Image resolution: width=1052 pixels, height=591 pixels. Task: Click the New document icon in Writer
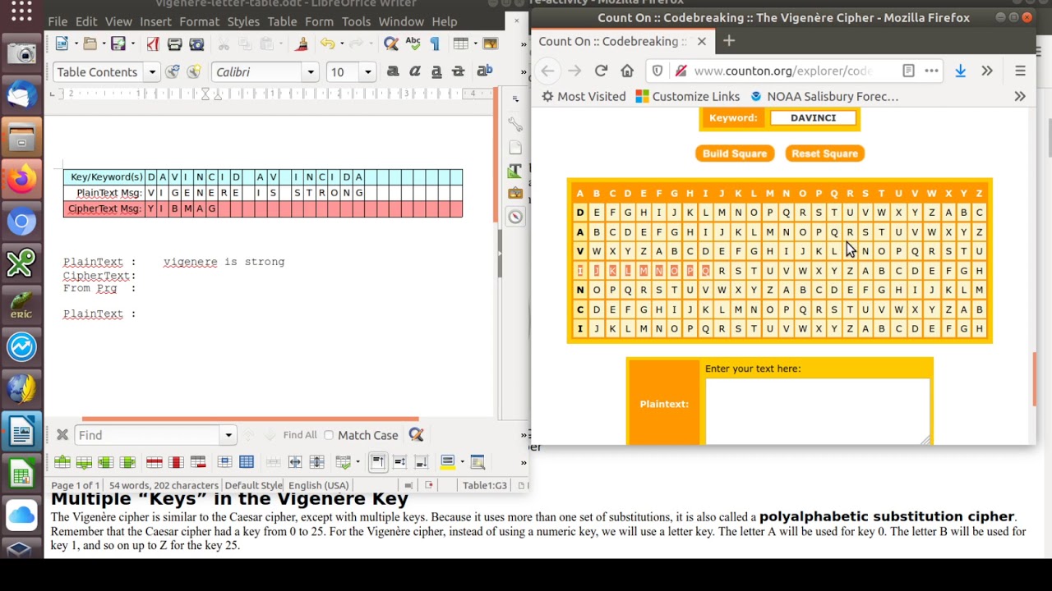[62, 44]
